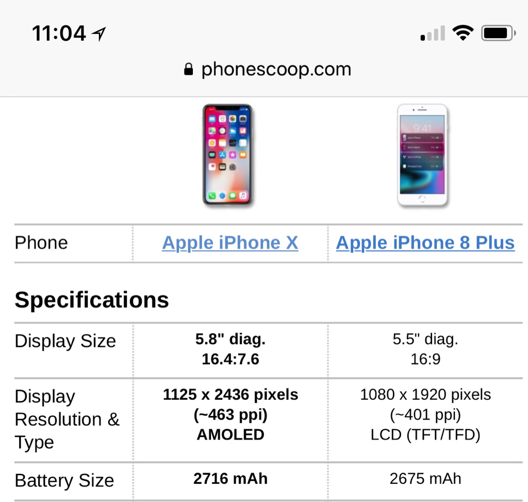The width and height of the screenshot is (528, 502).
Task: Tap the cellular signal bars icon
Action: pyautogui.click(x=433, y=33)
